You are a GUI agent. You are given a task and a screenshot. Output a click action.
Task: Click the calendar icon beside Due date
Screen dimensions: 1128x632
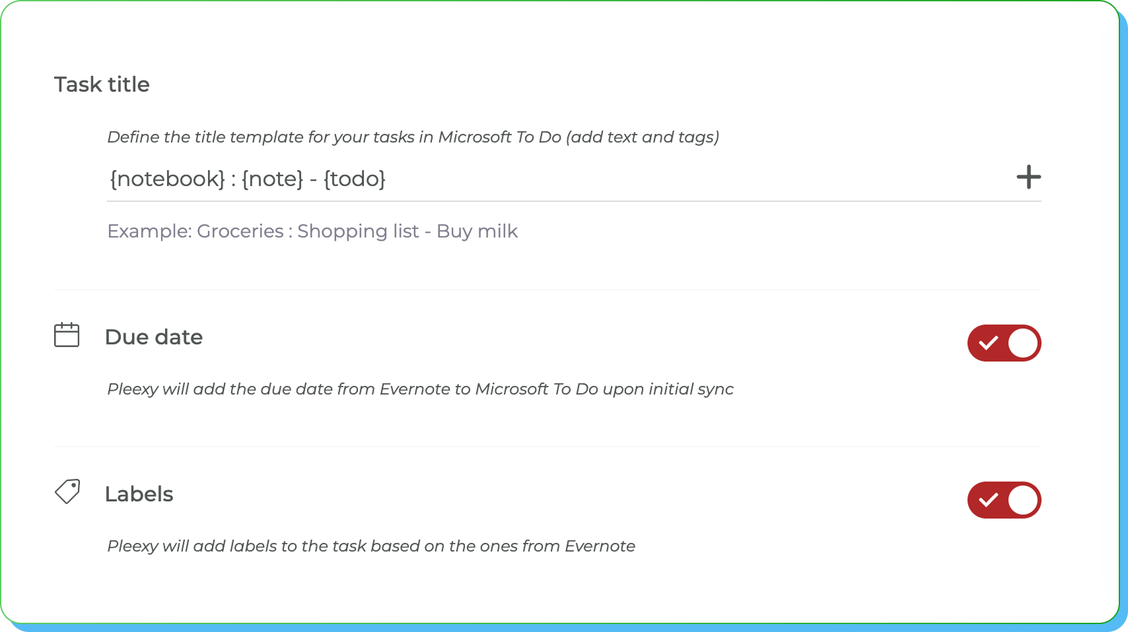pos(67,335)
